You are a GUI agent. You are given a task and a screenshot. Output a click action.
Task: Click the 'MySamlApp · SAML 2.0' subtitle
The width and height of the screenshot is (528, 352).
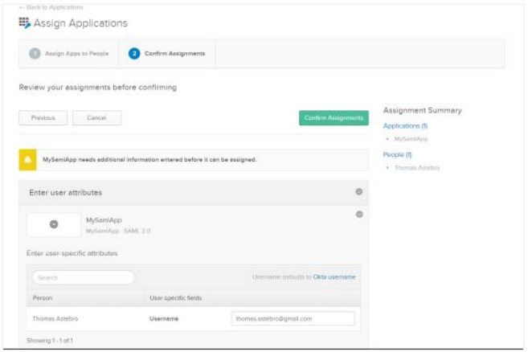(118, 231)
